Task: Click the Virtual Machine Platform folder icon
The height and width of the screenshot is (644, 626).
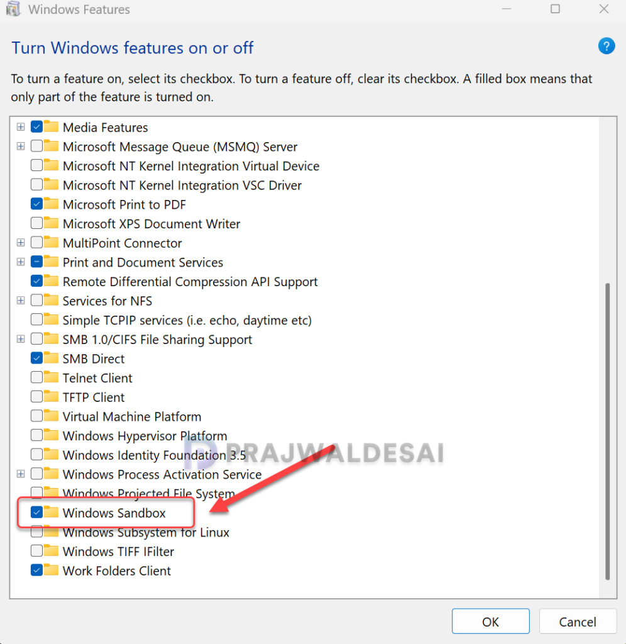Action: [52, 416]
